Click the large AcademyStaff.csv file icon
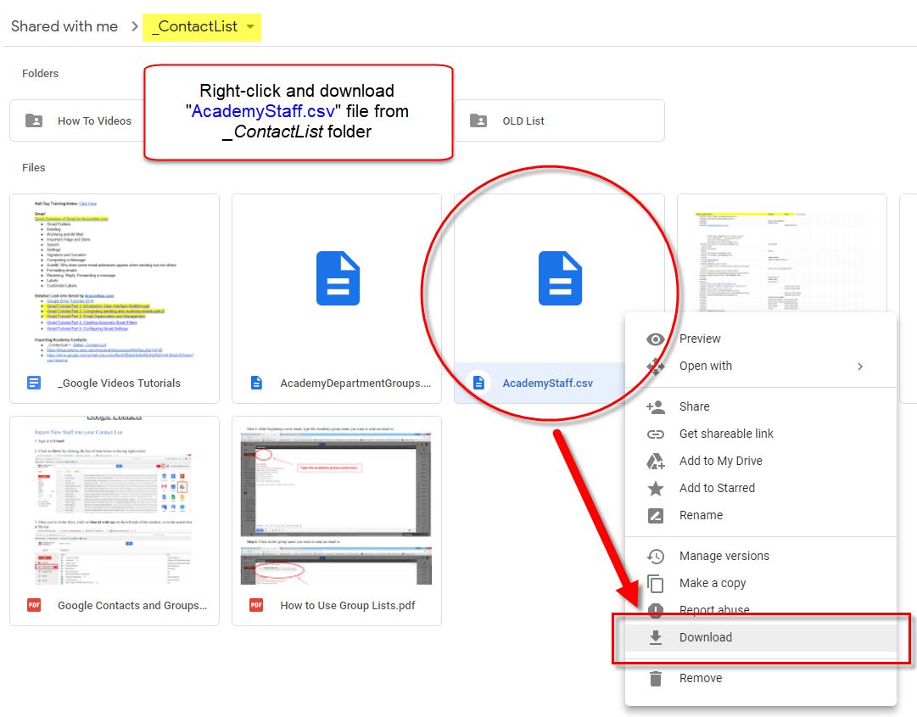 click(560, 278)
